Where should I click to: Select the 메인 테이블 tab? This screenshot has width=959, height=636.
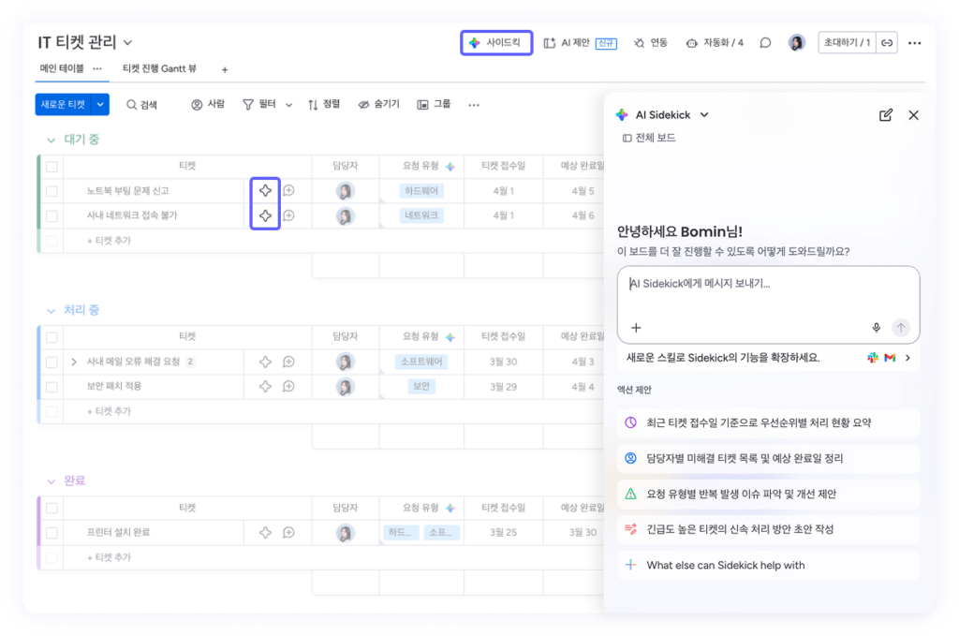click(61, 68)
